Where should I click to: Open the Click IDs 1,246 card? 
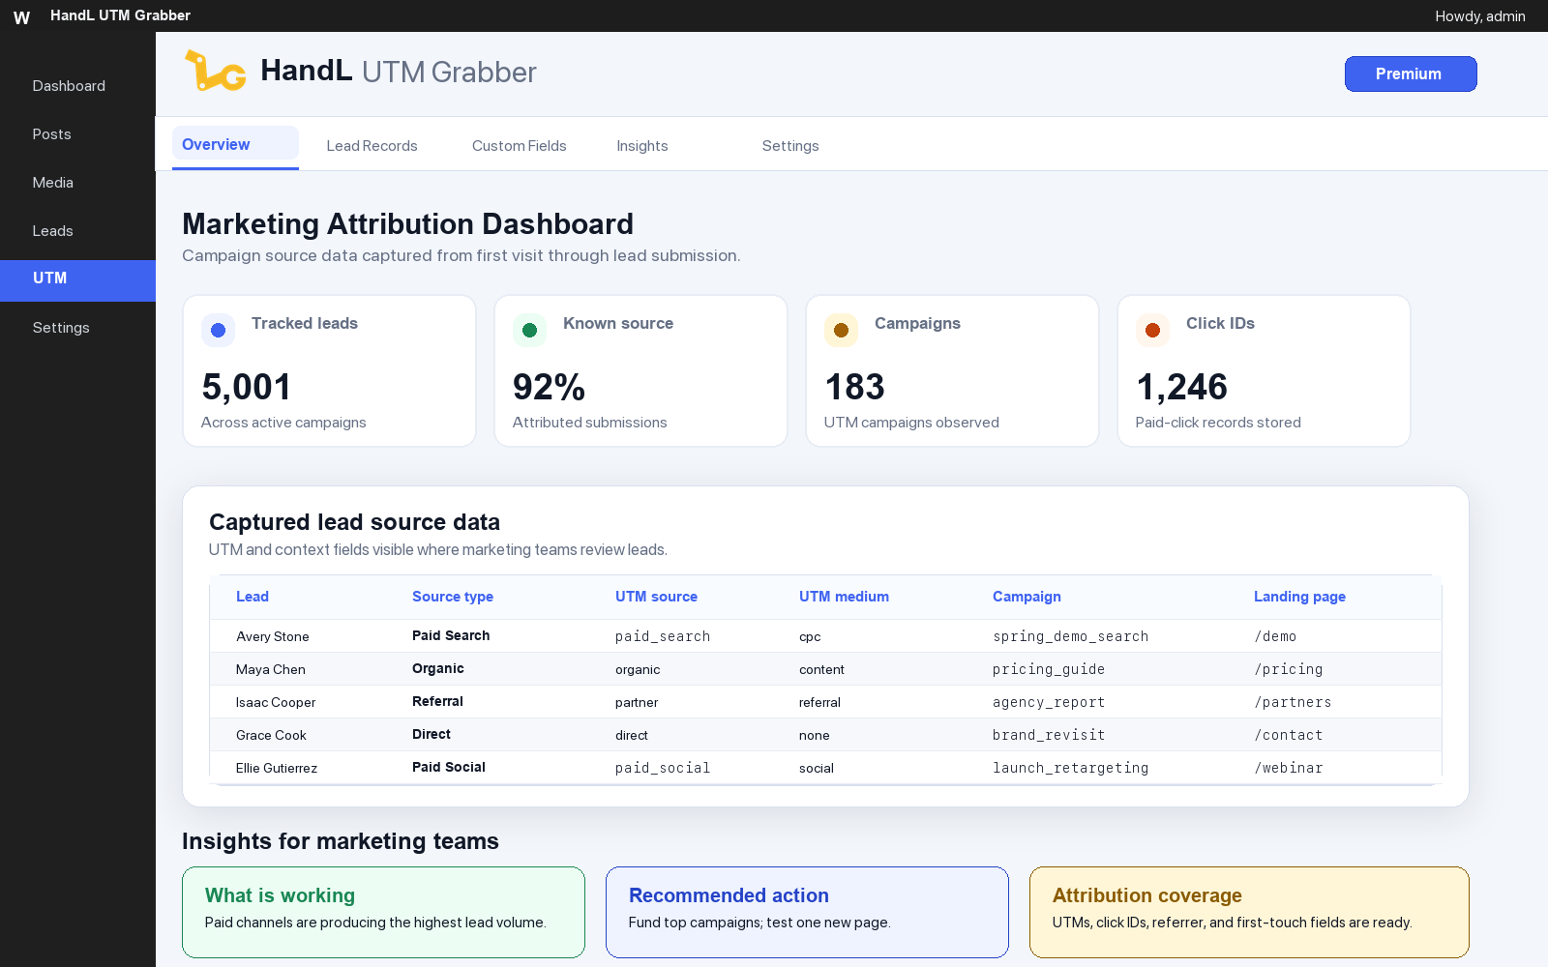(x=1264, y=371)
